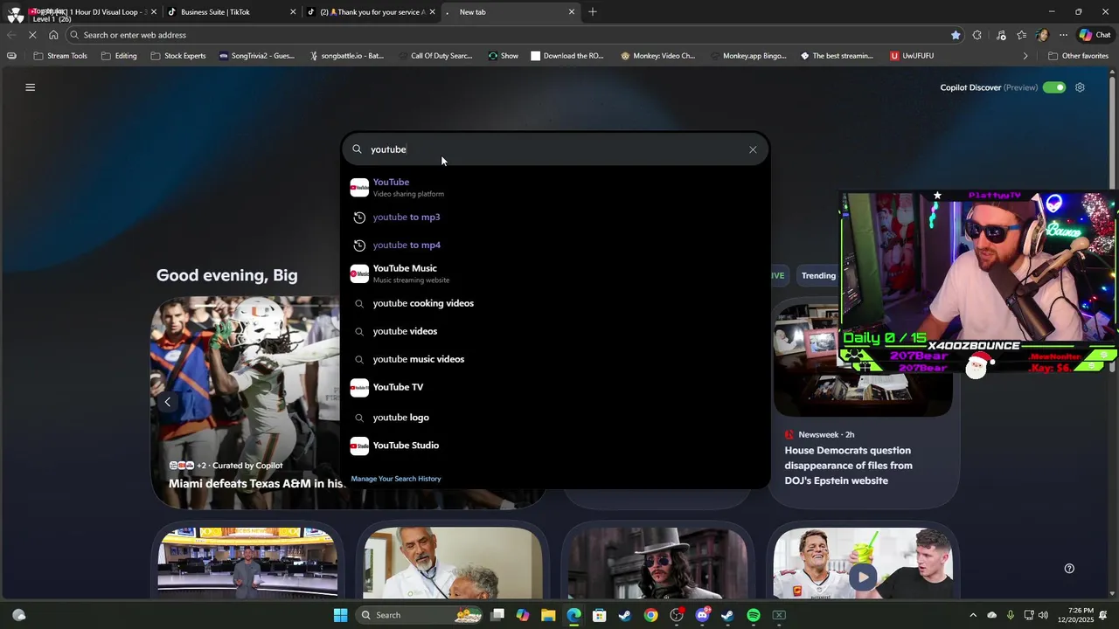Pick youtube cooking videos suggestion
The height and width of the screenshot is (629, 1119).
pos(555,303)
